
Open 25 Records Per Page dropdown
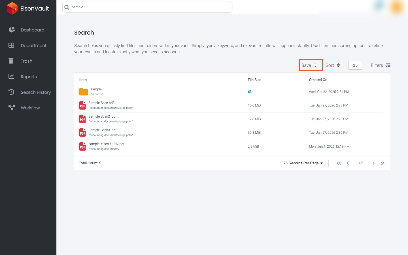point(303,163)
